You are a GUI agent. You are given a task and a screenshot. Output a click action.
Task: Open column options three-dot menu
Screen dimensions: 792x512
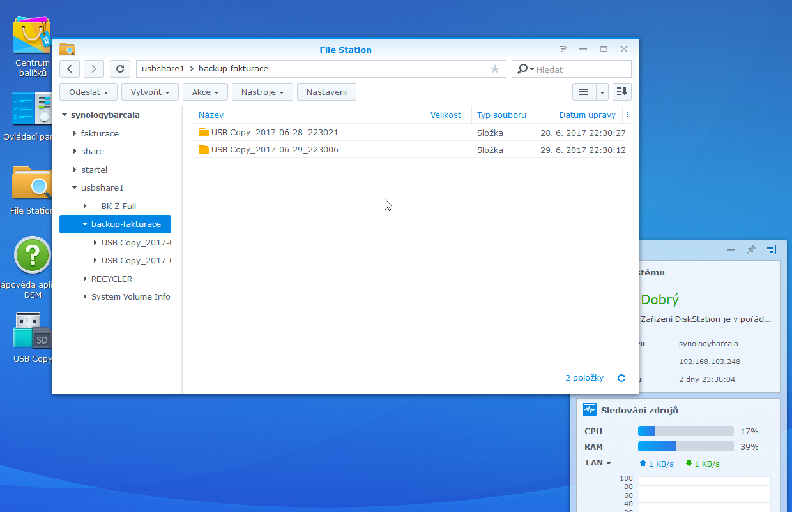628,115
